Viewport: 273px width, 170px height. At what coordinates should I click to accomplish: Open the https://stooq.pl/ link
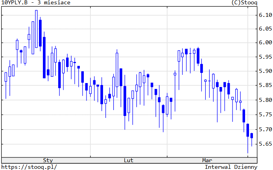29,167
